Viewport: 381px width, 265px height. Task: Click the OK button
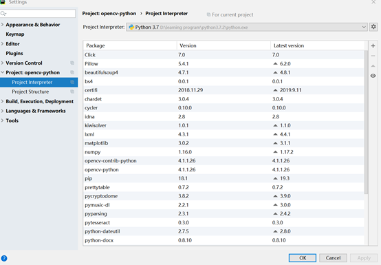[x=303, y=257]
